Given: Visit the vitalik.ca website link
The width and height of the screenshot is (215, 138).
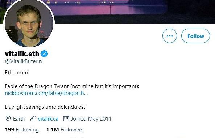Looking at the screenshot, I should click(48, 119).
